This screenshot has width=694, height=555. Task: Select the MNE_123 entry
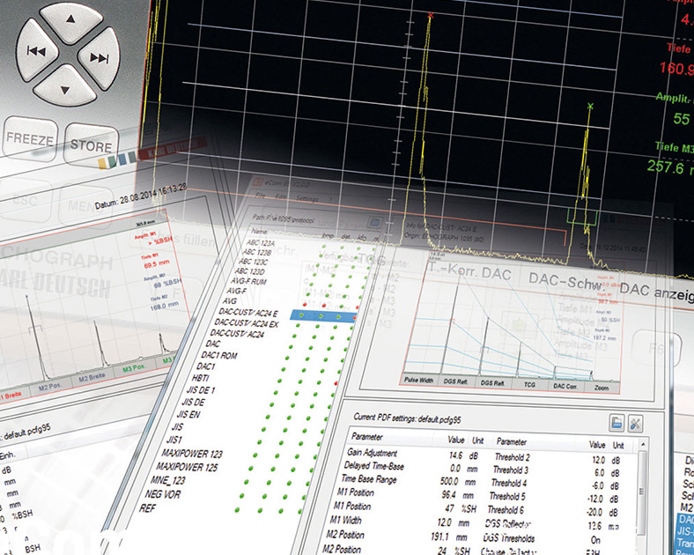click(167, 480)
